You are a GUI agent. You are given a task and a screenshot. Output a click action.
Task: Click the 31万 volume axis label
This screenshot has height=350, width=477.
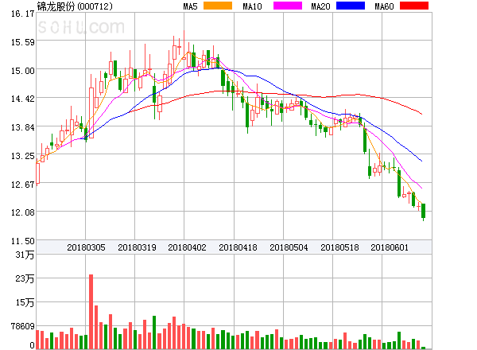(25, 255)
